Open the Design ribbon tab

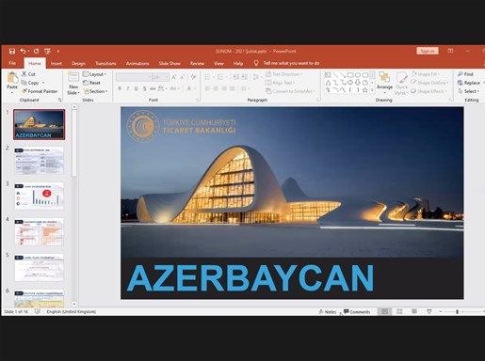78,63
